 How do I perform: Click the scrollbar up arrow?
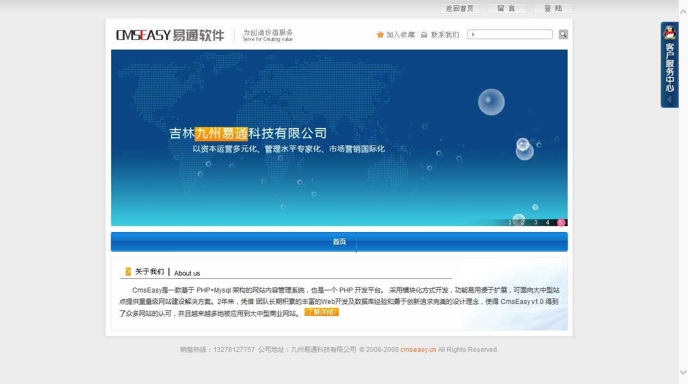[683, 11]
